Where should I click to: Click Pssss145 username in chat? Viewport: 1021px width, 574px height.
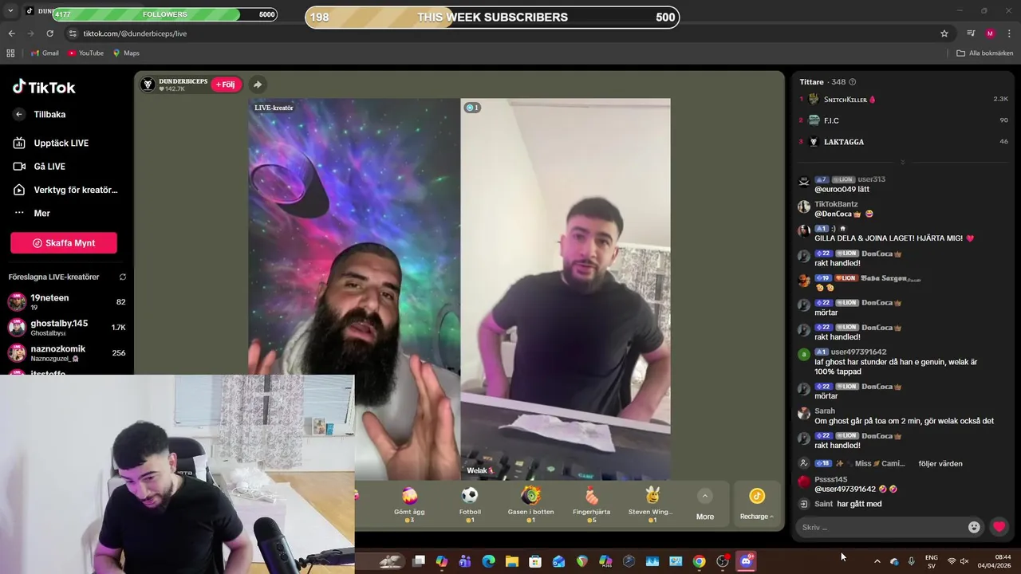pos(830,480)
